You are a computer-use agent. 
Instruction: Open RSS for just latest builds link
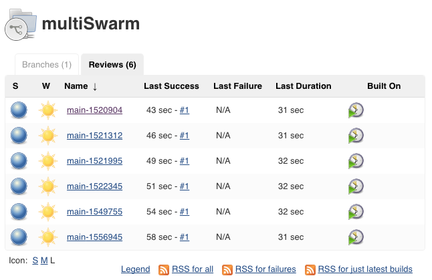tap(365, 269)
